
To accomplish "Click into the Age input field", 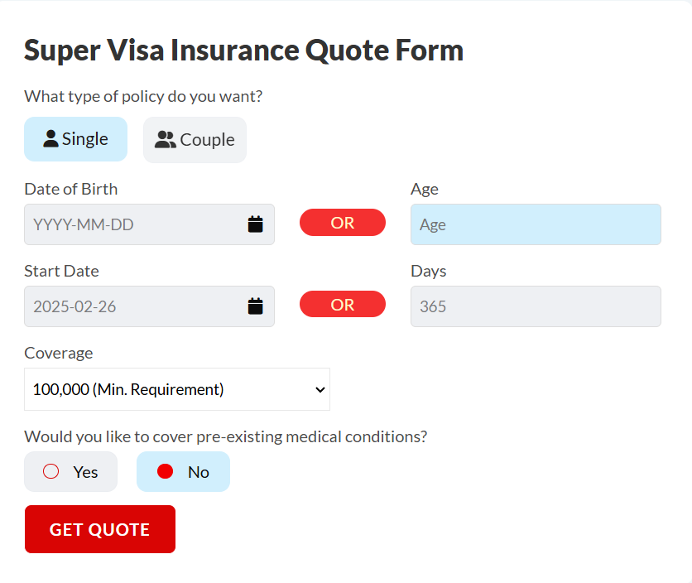I will [536, 224].
